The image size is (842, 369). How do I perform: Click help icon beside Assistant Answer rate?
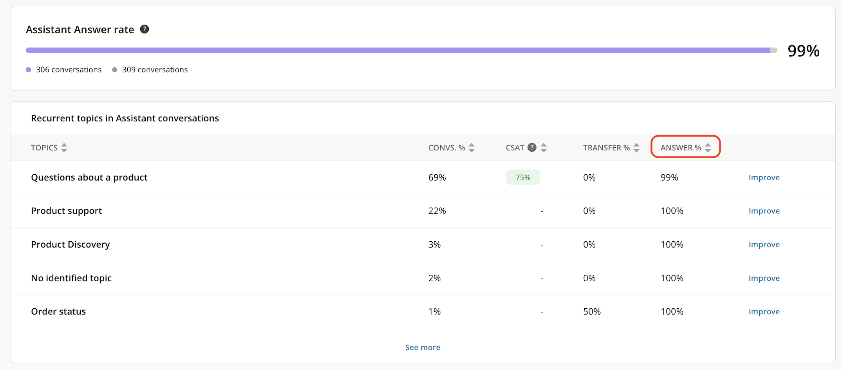(x=145, y=29)
